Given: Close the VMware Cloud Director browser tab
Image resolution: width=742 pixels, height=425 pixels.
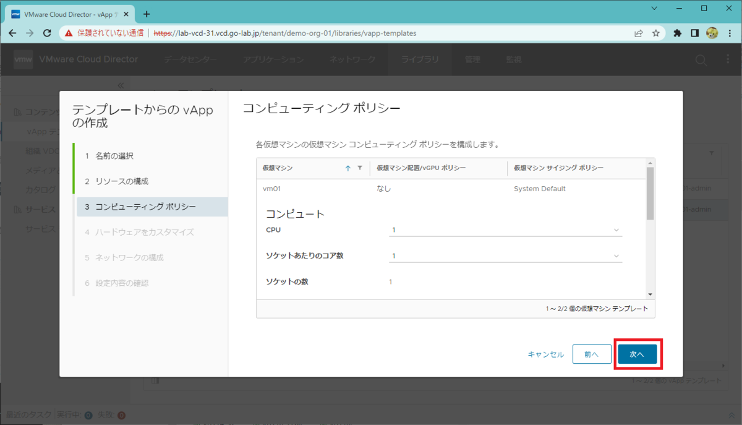Looking at the screenshot, I should (127, 14).
